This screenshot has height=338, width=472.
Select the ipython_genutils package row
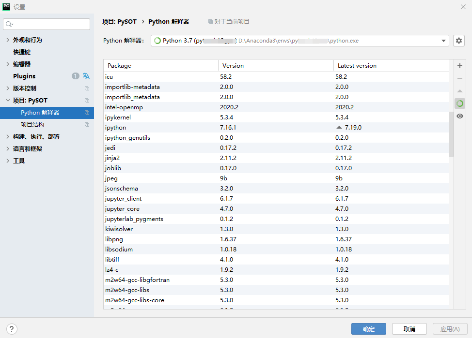[276, 138]
